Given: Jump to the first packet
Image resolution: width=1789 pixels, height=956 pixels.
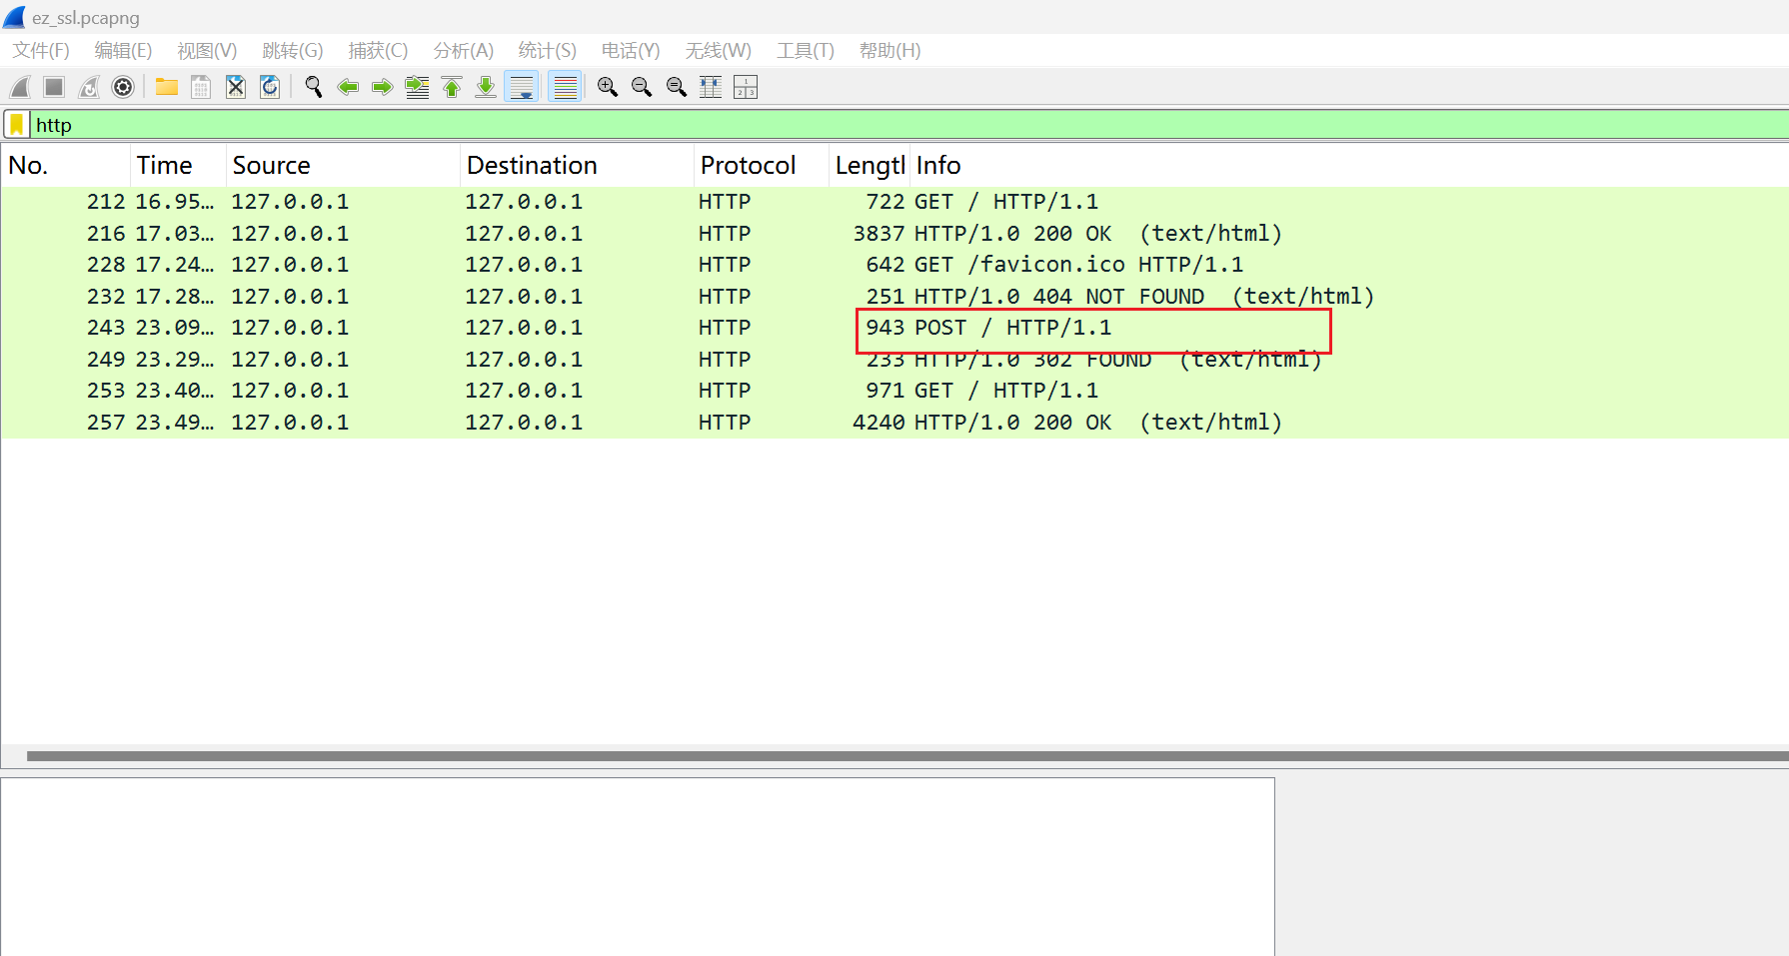Looking at the screenshot, I should point(452,88).
